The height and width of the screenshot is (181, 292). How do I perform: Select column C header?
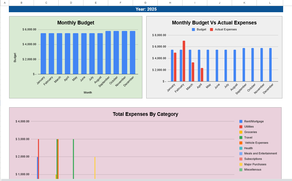[x=46, y=3]
